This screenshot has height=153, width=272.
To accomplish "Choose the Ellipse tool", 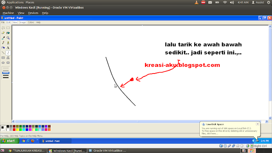I will (x=3, y=62).
